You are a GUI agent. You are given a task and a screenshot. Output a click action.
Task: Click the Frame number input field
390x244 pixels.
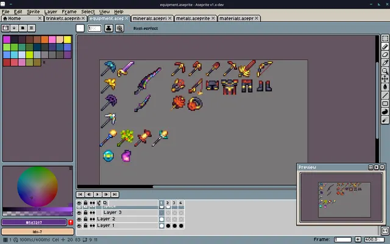coord(342,240)
